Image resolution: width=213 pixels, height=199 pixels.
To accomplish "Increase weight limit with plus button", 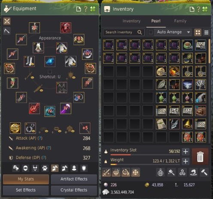I will click(x=186, y=161).
